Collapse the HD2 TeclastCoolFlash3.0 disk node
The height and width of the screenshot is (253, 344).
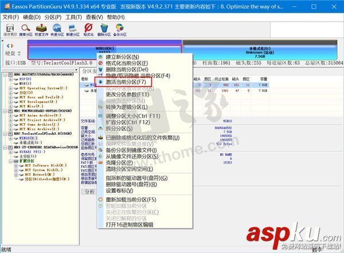(5, 134)
